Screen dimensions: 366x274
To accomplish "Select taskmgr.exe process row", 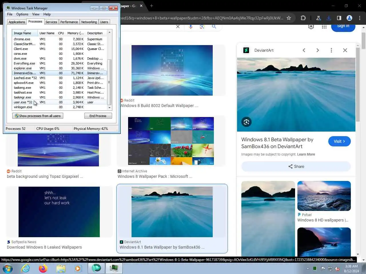I will click(59, 97).
